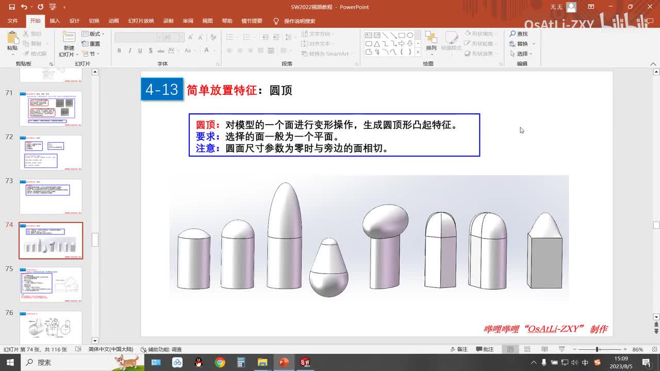Open the Windows Start menu
This screenshot has height=371, width=660.
click(10, 362)
